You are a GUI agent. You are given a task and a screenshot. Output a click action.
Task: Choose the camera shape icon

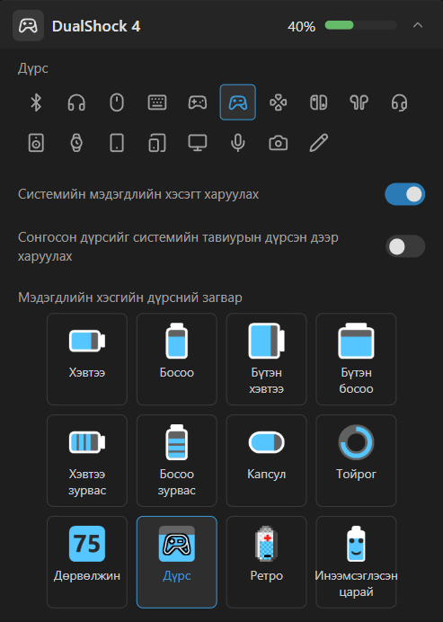(279, 143)
